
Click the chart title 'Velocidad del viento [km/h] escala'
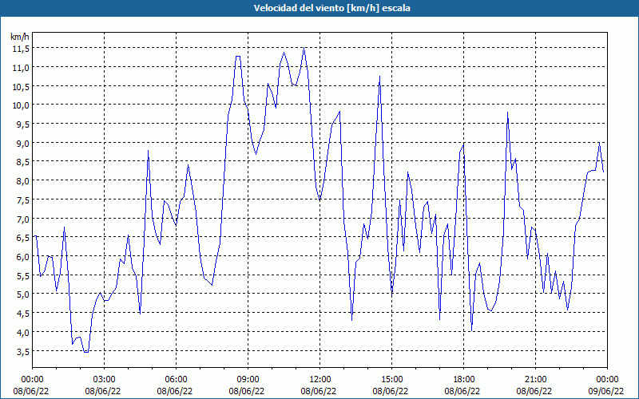(x=331, y=8)
